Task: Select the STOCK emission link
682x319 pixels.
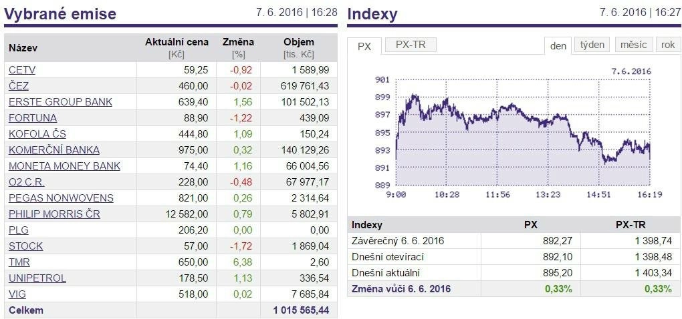Action: pos(25,246)
